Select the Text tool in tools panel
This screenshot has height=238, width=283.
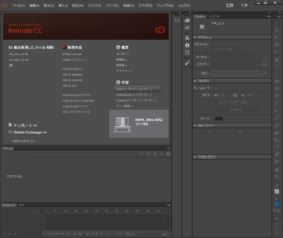coord(277,67)
